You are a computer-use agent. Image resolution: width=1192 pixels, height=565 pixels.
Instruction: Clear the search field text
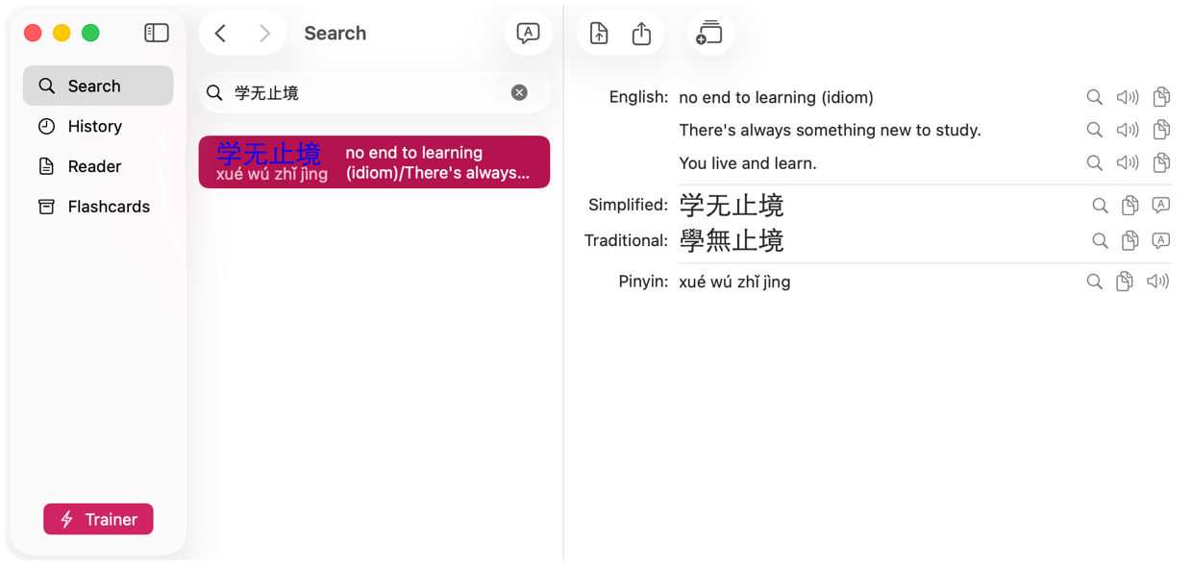click(x=519, y=92)
